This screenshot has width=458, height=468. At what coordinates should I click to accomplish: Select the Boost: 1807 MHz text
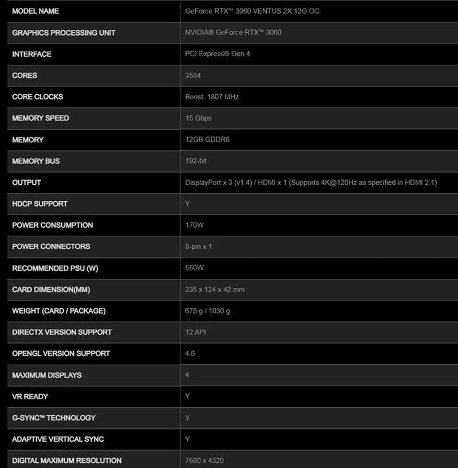[x=212, y=97]
